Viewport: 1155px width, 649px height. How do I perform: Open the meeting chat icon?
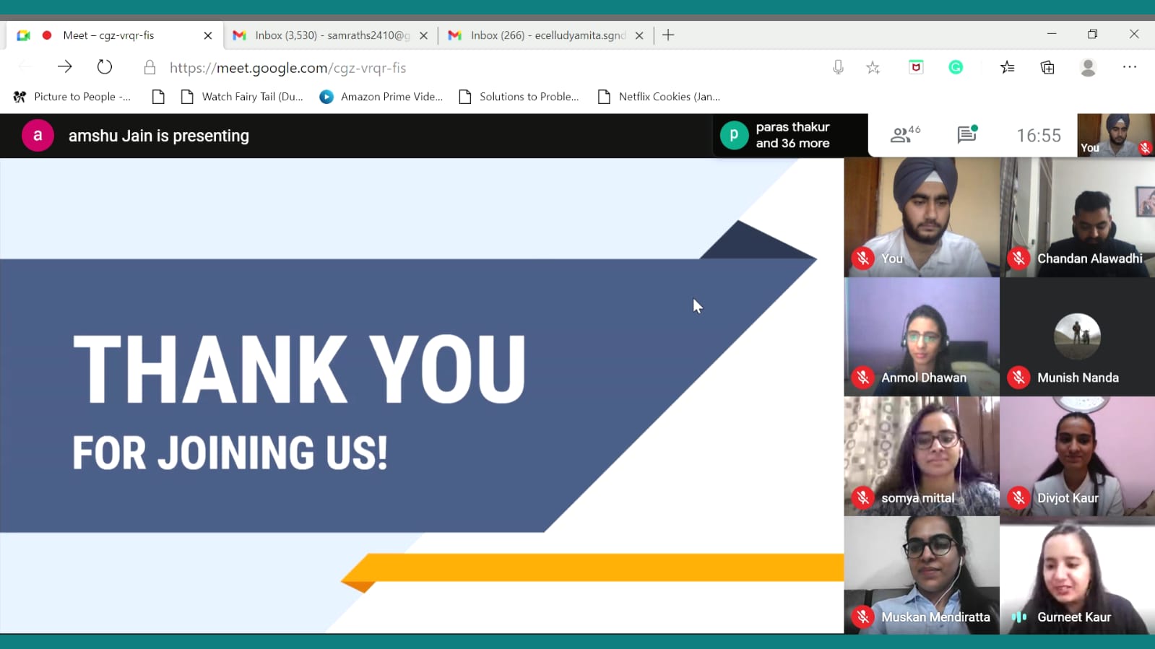click(x=966, y=135)
